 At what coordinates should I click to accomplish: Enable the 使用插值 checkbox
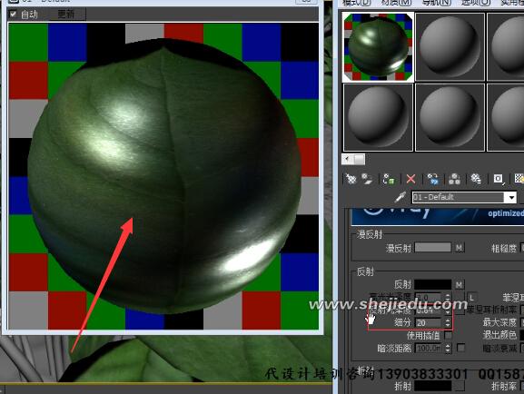448,335
